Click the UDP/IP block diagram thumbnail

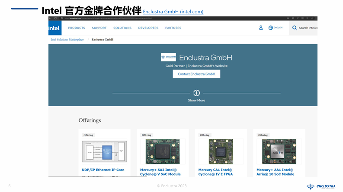[104, 151]
